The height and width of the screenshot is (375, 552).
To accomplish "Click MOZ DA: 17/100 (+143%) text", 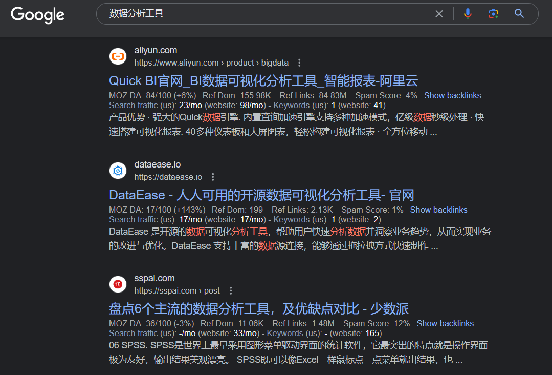I will pyautogui.click(x=157, y=210).
